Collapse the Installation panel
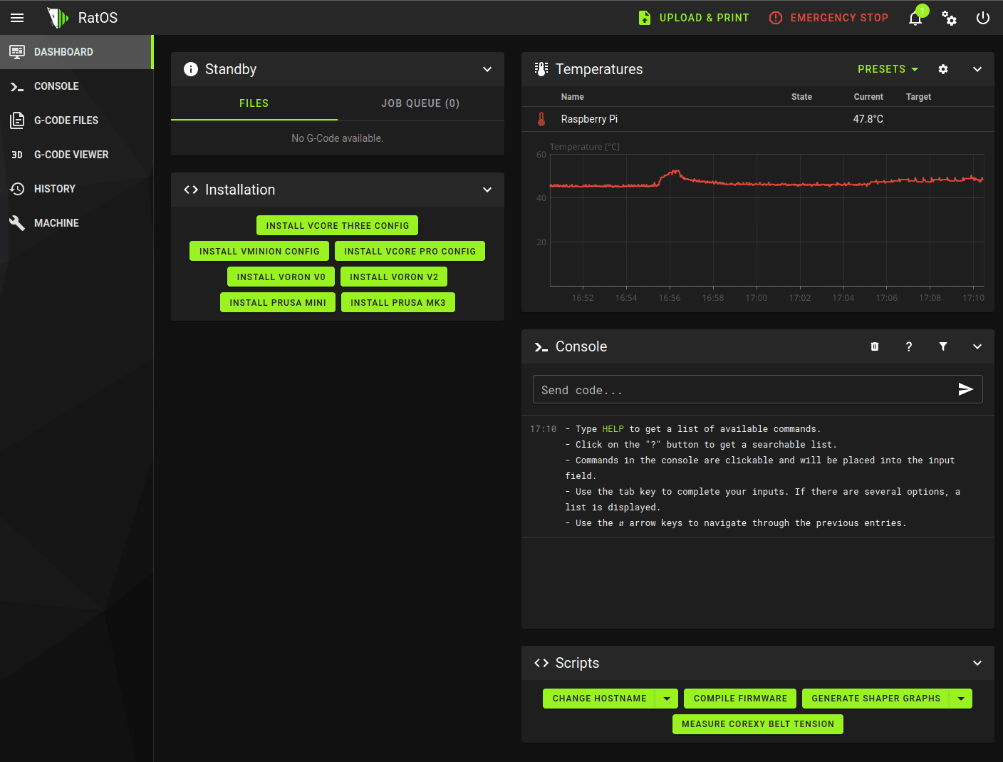This screenshot has width=1003, height=762. (x=487, y=190)
